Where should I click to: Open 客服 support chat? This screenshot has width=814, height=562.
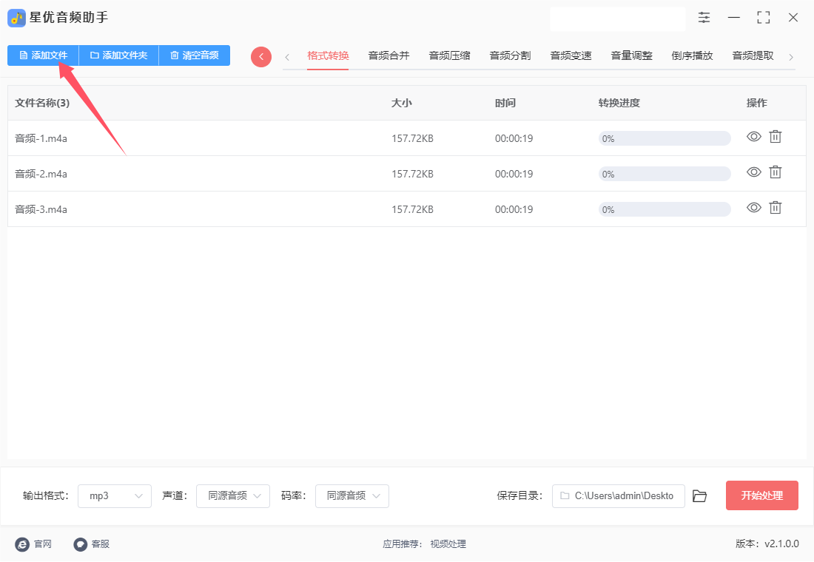pyautogui.click(x=91, y=544)
